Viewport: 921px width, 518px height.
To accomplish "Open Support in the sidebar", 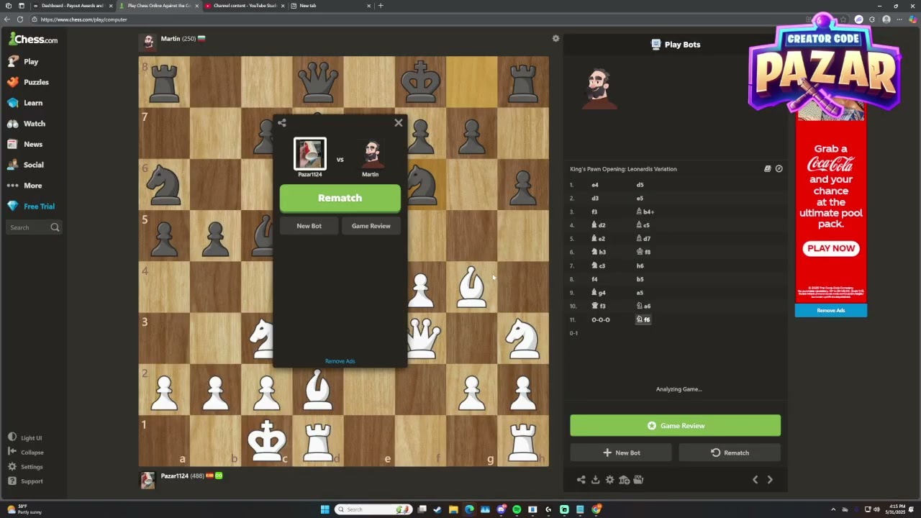I will 26,481.
